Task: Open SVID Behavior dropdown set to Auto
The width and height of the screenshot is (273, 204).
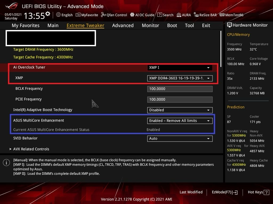Action: 180,139
